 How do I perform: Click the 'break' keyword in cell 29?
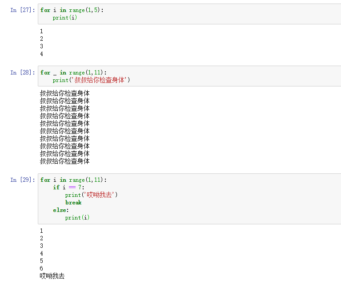[x=73, y=202]
